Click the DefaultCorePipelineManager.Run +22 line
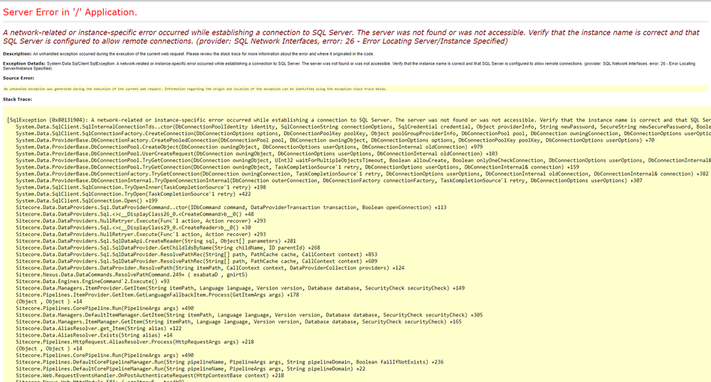This screenshot has width=711, height=382. 191,369
